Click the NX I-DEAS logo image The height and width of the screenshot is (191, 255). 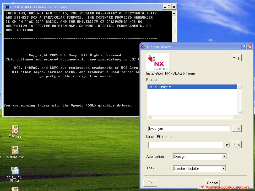(158, 62)
